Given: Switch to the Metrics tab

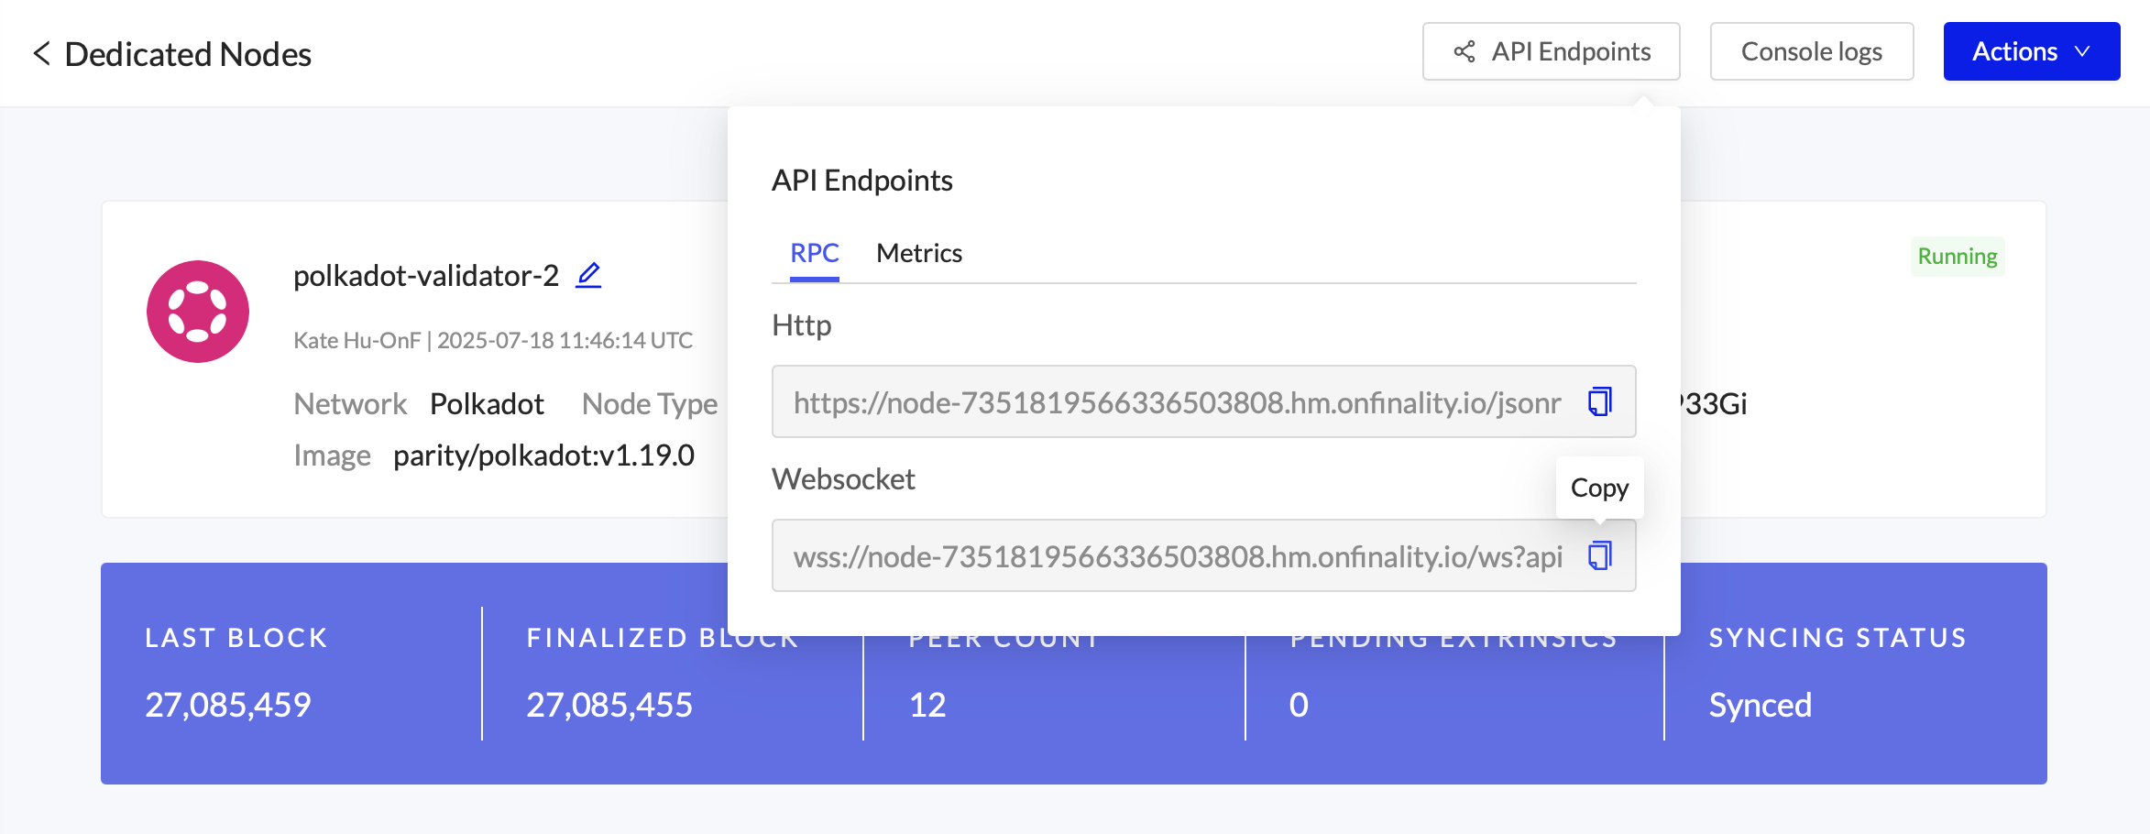Looking at the screenshot, I should click(918, 253).
